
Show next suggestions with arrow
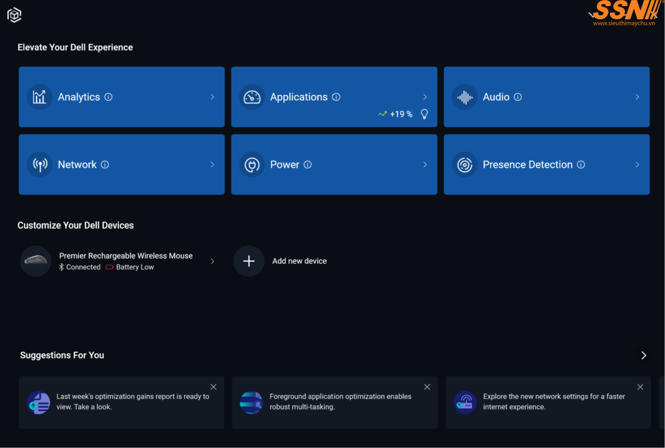(644, 355)
